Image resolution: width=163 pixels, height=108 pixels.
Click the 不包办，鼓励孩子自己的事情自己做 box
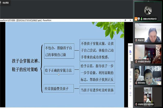point(59,51)
